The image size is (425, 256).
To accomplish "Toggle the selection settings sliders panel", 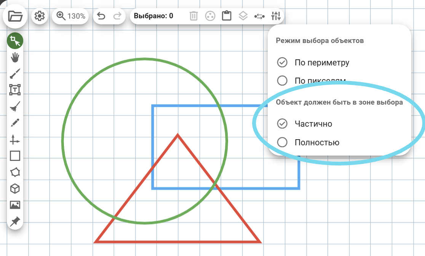I will coord(275,16).
